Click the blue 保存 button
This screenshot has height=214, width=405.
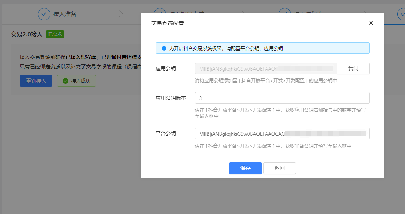tap(245, 168)
